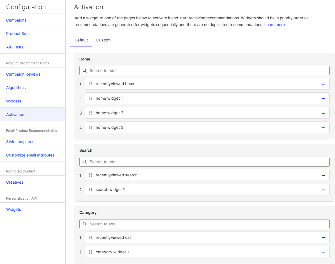Open more options for recentlyviewed cat

[324, 237]
